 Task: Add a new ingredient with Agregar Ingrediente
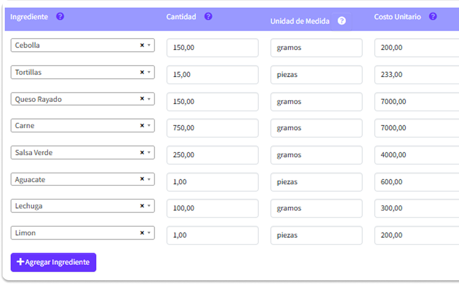click(x=53, y=262)
